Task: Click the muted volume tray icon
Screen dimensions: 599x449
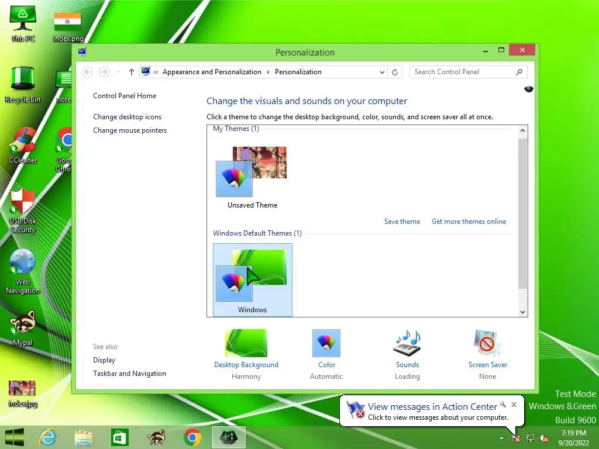Action: [544, 438]
